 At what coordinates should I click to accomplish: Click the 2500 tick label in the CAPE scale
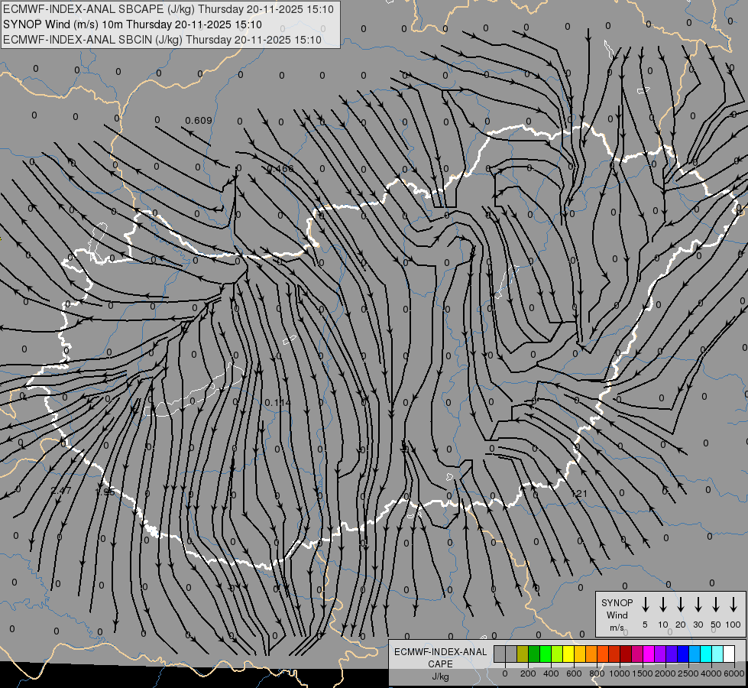688,673
